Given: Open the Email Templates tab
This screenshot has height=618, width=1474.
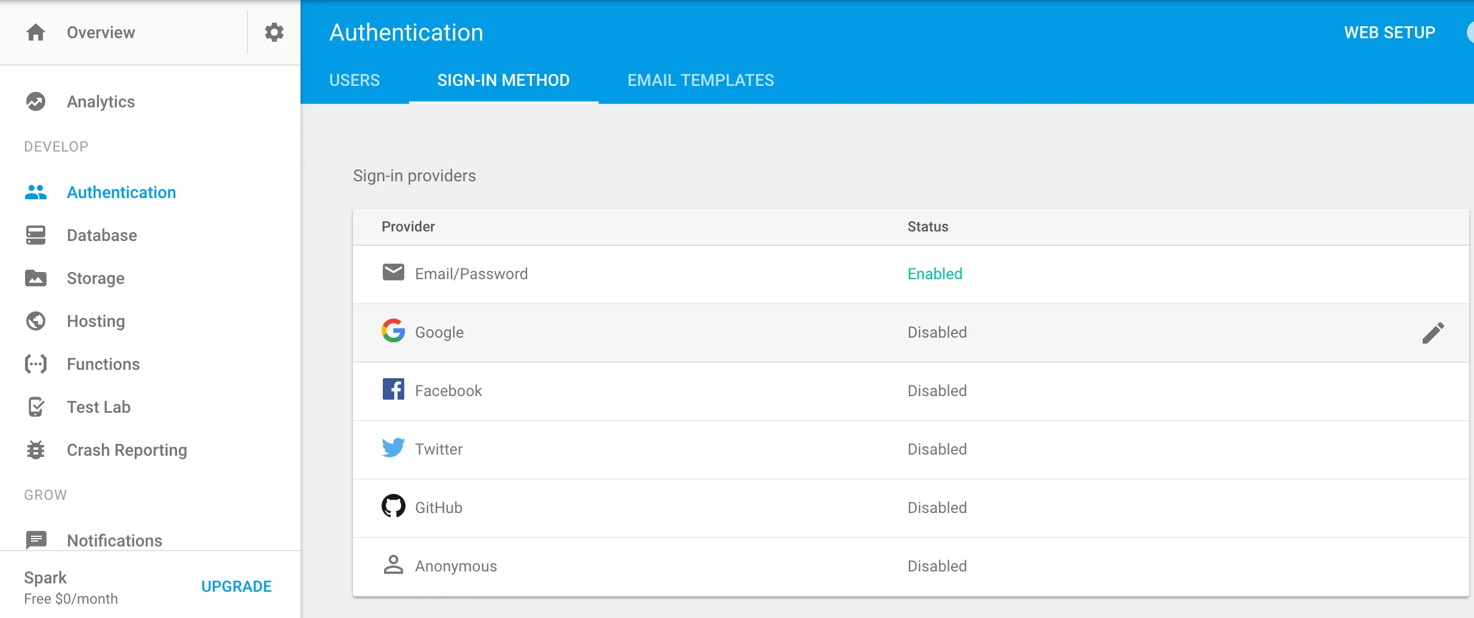Looking at the screenshot, I should (701, 80).
